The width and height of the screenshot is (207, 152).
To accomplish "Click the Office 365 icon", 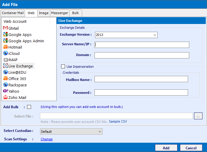I will coord(5,79).
